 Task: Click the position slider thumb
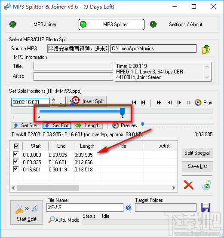(x=122, y=112)
